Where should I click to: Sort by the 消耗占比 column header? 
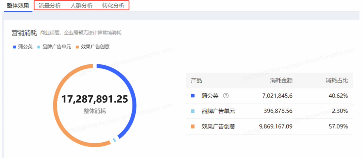(336, 81)
